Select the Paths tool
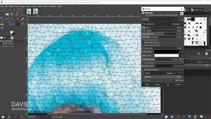Screen dimensions: 211x119 click(12, 24)
